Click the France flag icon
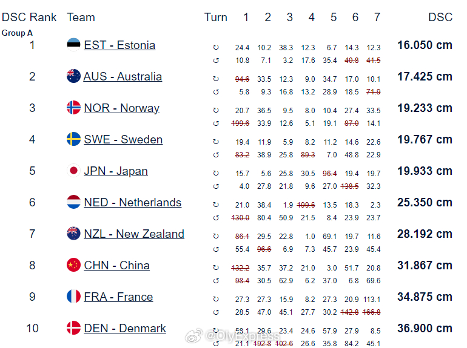 pos(73,297)
